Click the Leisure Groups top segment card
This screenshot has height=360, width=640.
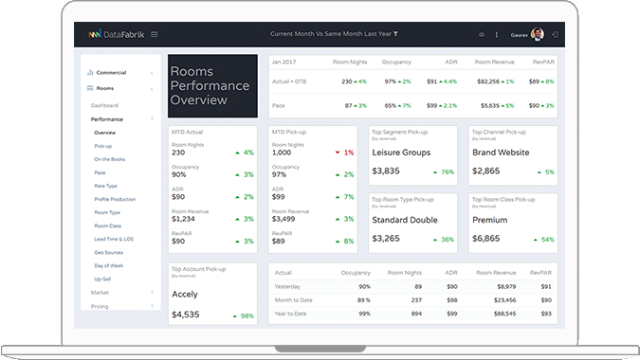tap(412, 155)
